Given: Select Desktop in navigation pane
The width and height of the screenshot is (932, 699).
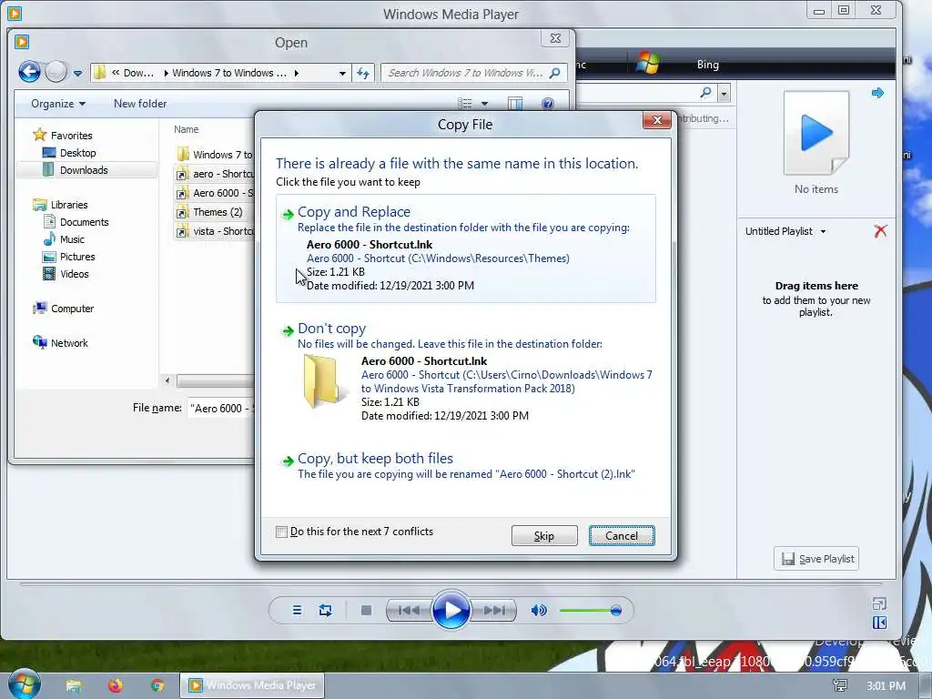Looking at the screenshot, I should pos(78,153).
